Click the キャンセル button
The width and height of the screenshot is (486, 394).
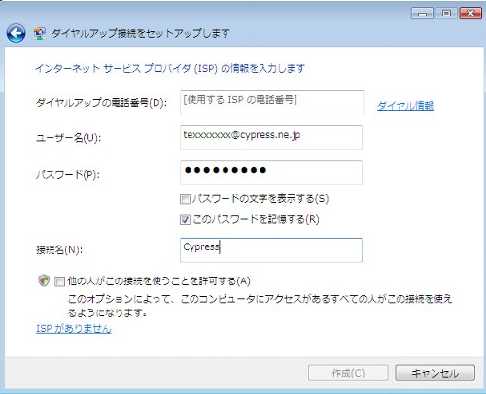point(435,373)
